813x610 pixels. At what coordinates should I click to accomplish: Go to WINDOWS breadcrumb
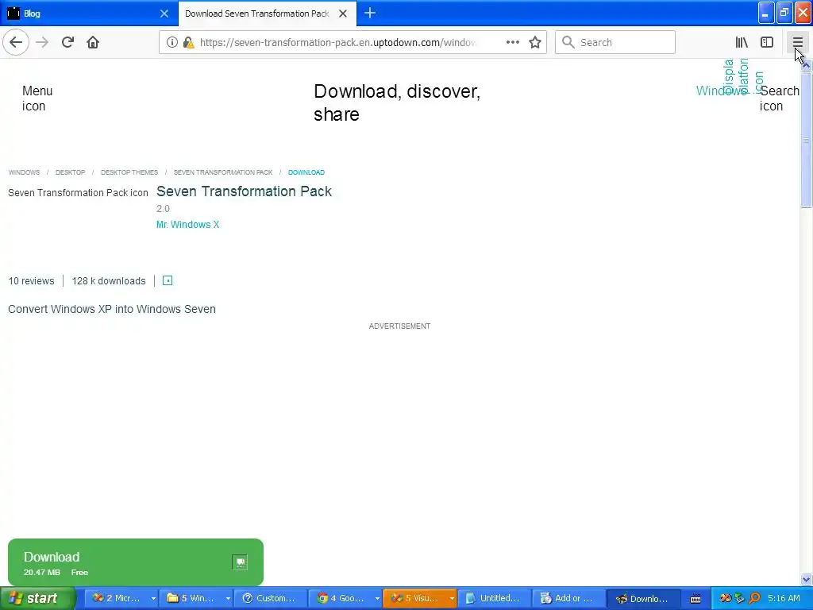pos(24,172)
